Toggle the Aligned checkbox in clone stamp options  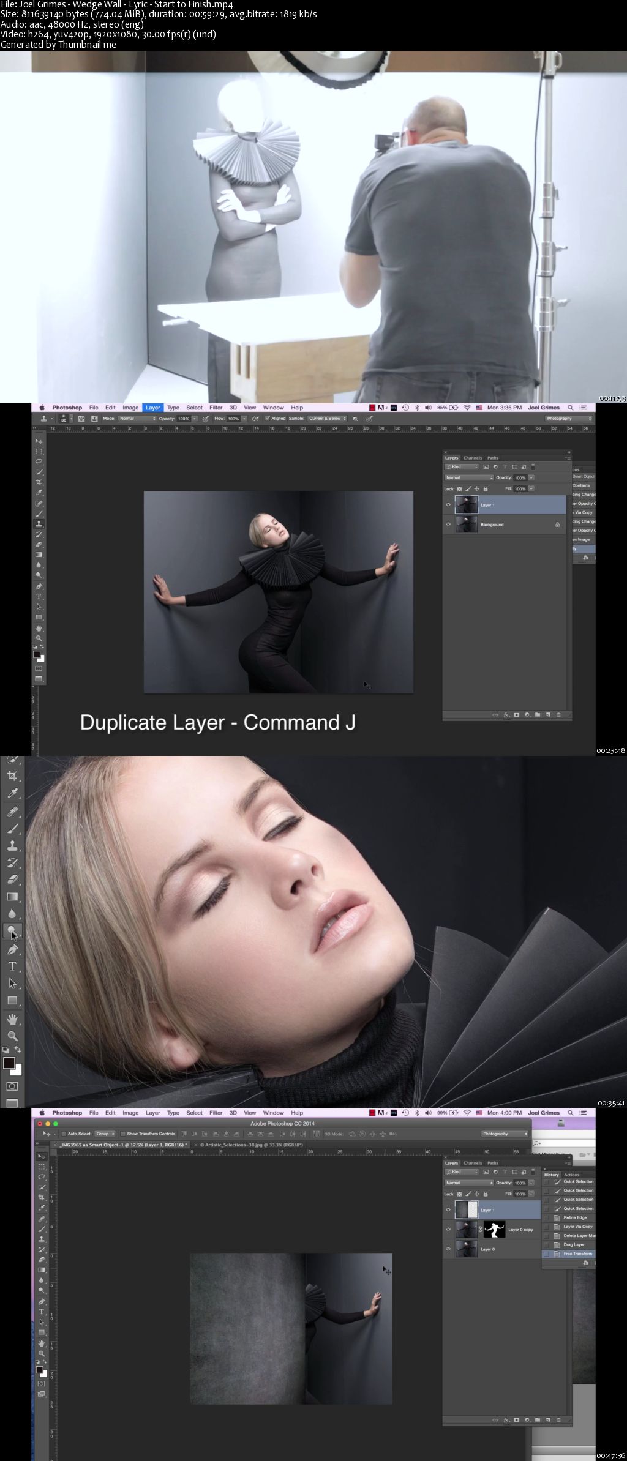[x=268, y=419]
